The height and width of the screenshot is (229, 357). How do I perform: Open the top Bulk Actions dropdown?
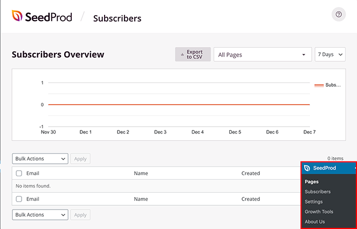click(x=40, y=159)
